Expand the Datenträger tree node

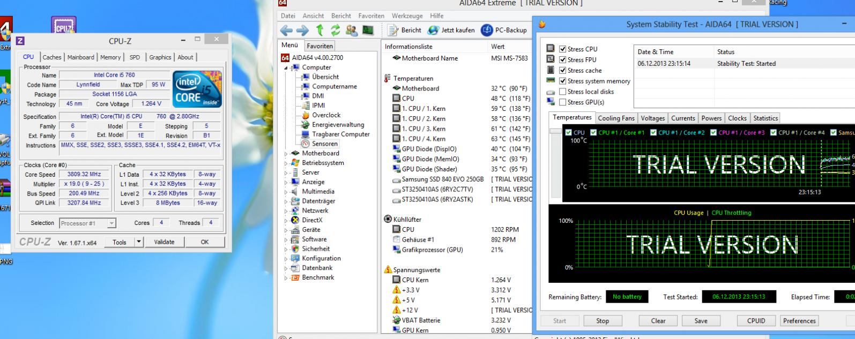pyautogui.click(x=286, y=201)
